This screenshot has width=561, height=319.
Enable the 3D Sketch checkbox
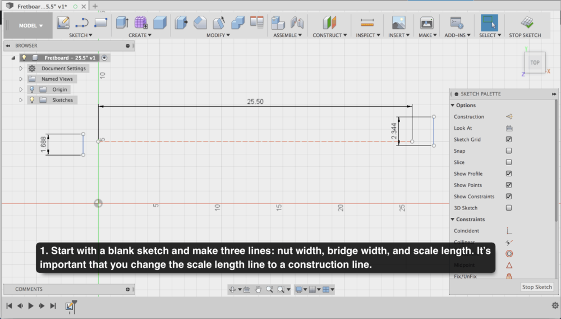point(509,208)
